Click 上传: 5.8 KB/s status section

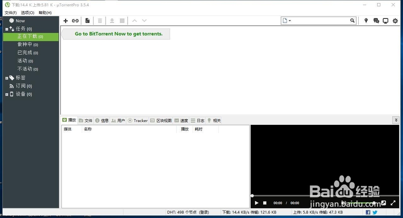click(318, 212)
